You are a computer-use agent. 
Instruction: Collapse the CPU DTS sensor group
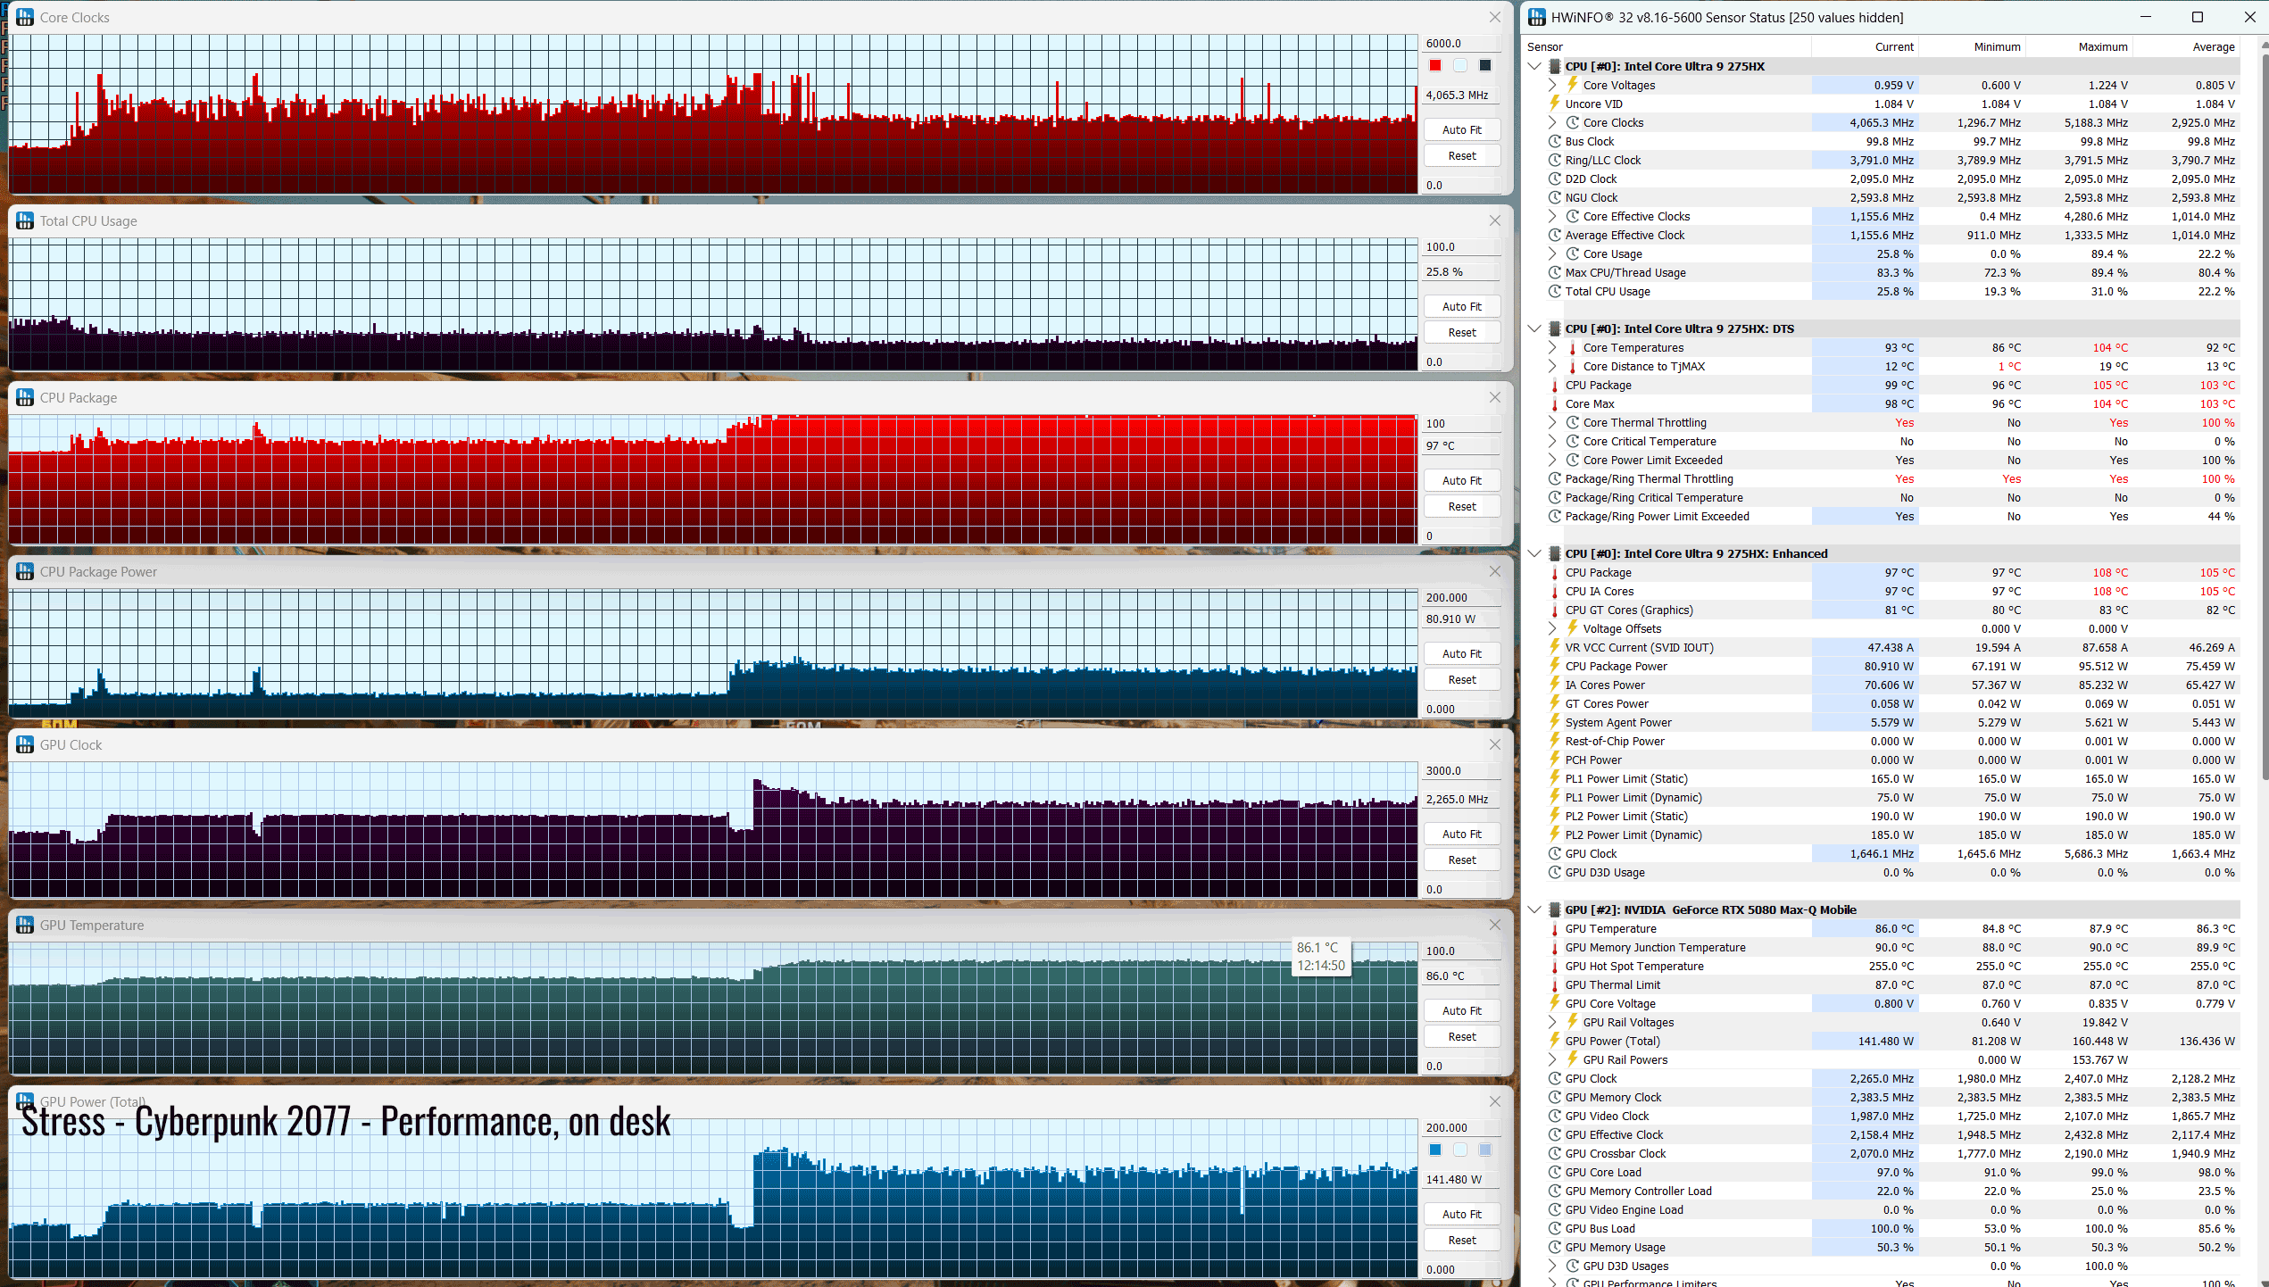1534,328
